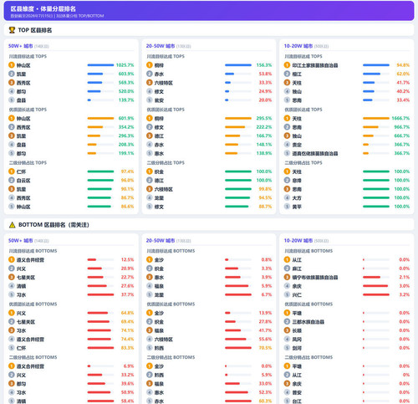The height and width of the screenshot is (404, 418).
Task: Click the orange progress bar for 966.7%
Action: [376, 127]
